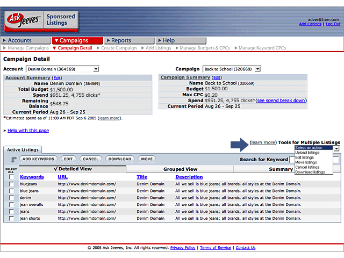This screenshot has width=344, height=258.
Task: Switch to Grouped View tab
Action: [180, 169]
